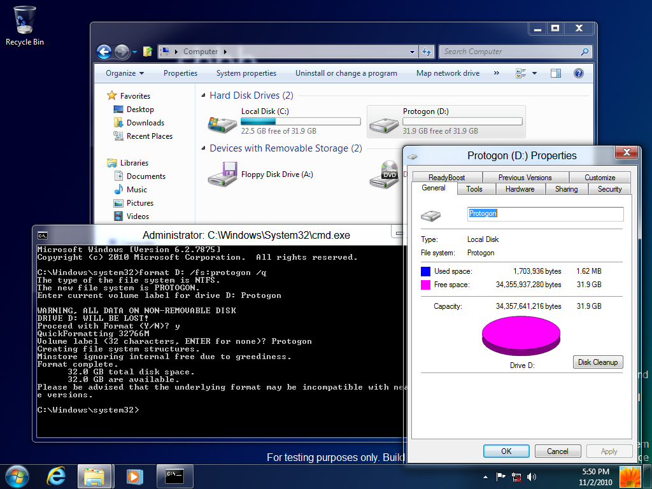Show more toolbar commands via the chevron
The height and width of the screenshot is (489, 652).
pos(496,73)
